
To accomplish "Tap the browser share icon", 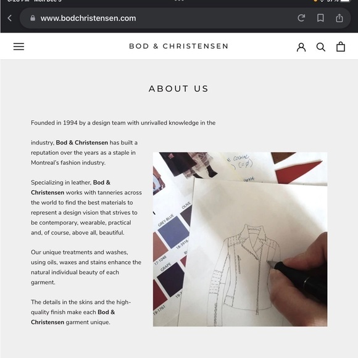I will [x=339, y=18].
